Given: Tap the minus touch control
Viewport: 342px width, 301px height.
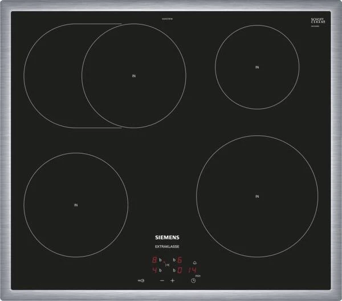Looking at the screenshot, I should (161, 280).
